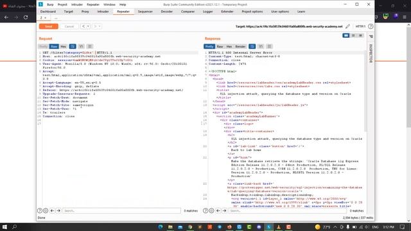411x231 pixels.
Task: Go to previous request in history
Action: coord(83,26)
